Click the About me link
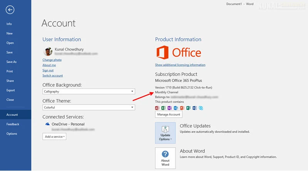The width and height of the screenshot is (308, 171). click(49, 65)
